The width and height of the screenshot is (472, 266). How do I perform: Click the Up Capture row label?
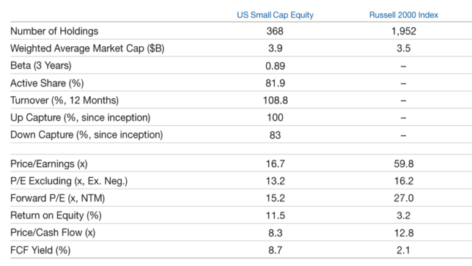(80, 117)
